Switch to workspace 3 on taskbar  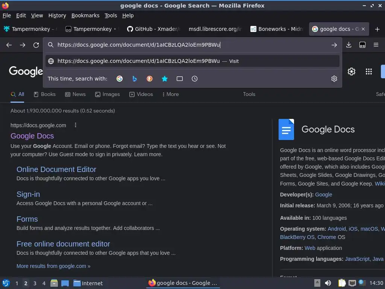click(35, 283)
